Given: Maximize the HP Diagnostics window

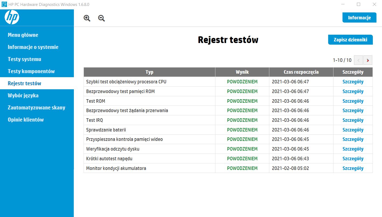Looking at the screenshot, I should click(x=359, y=4).
